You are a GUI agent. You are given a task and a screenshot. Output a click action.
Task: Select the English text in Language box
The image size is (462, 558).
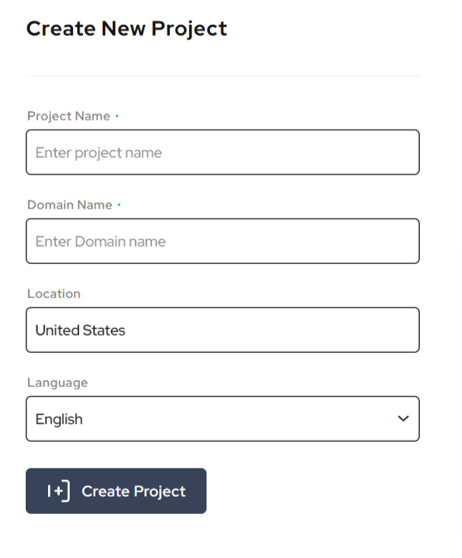59,419
